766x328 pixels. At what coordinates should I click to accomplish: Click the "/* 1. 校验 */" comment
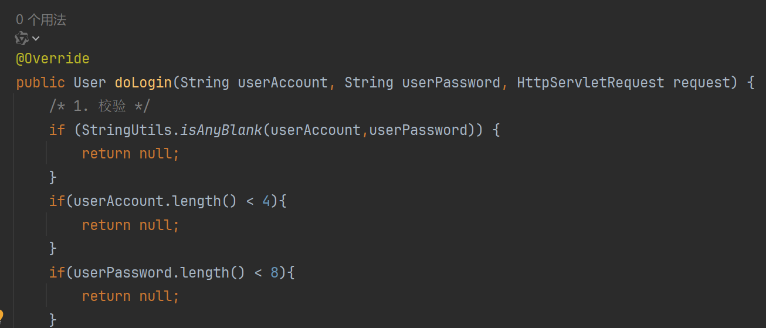[100, 106]
